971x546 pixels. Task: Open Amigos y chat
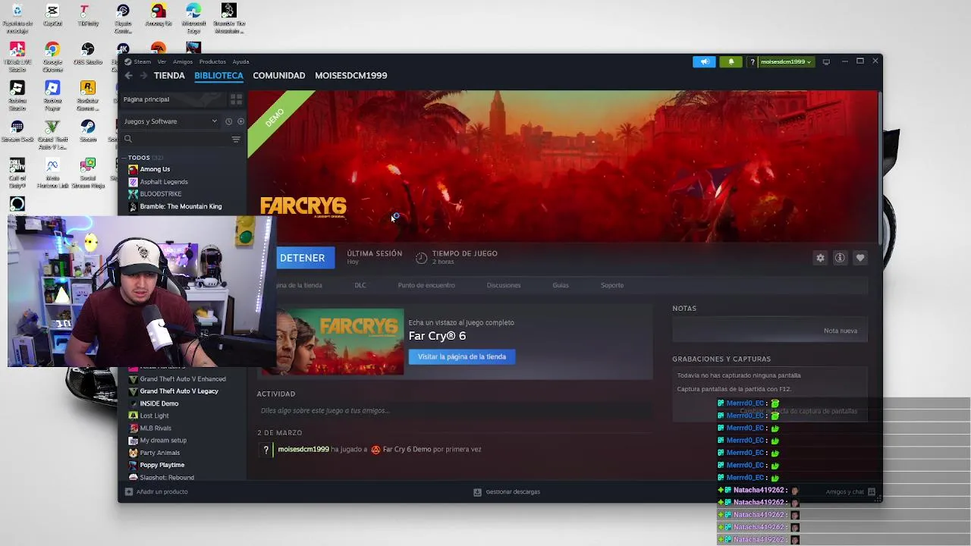[851, 491]
